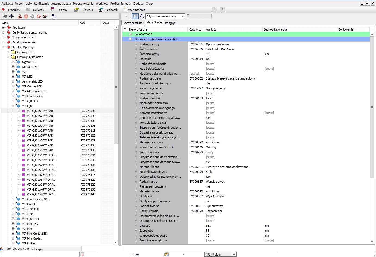Screen dimensions: 376x257
Task: Click the VIP G/K 1x39W PAR item icon
Action: coord(23,126)
